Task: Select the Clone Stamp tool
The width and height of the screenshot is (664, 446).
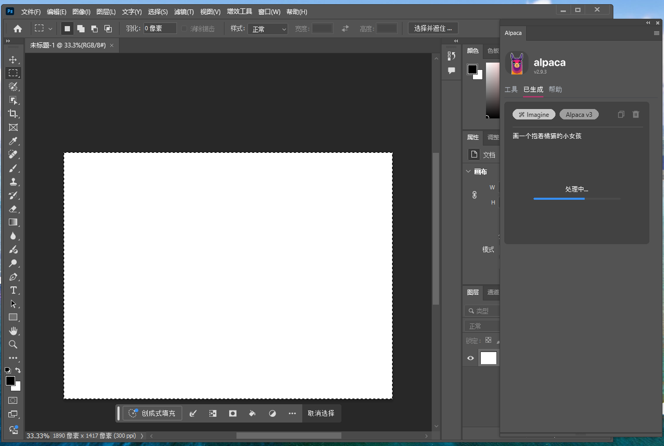Action: pos(13,182)
